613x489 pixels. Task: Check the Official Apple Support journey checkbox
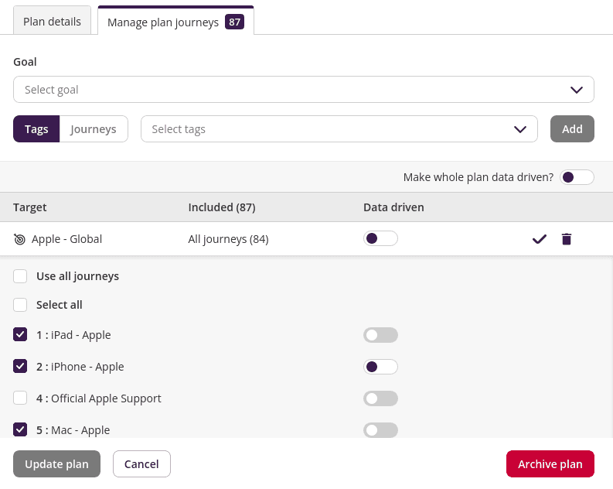coord(20,398)
